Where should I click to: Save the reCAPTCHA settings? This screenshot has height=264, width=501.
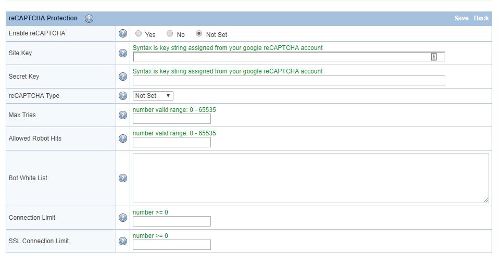coord(461,18)
